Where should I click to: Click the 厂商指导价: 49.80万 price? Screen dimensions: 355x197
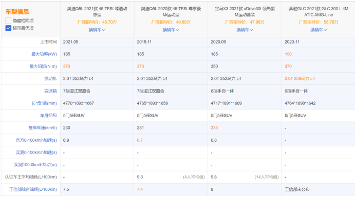171,22
